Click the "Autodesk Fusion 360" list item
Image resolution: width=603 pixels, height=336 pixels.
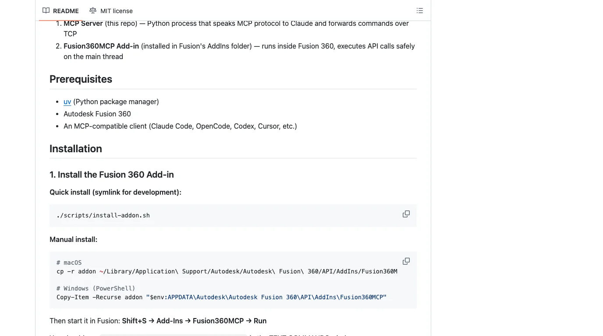tap(97, 114)
